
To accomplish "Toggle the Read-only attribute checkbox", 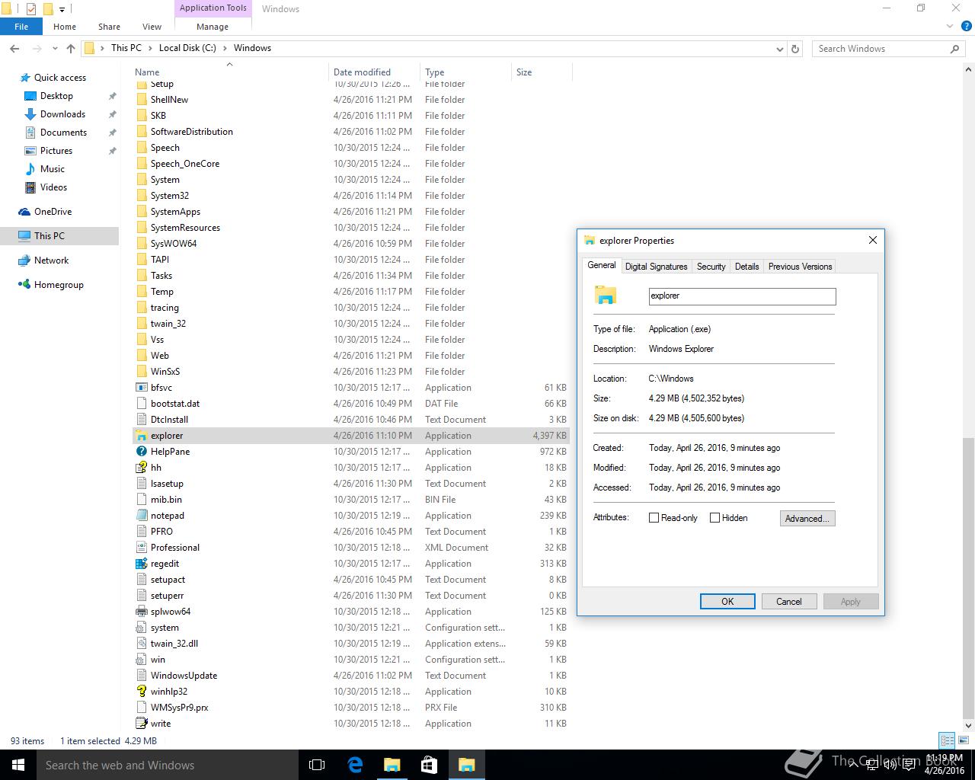I will (x=654, y=518).
